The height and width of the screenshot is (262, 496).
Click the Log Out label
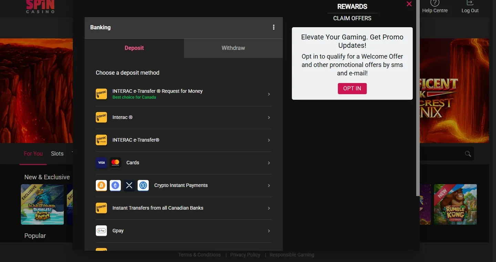[470, 11]
